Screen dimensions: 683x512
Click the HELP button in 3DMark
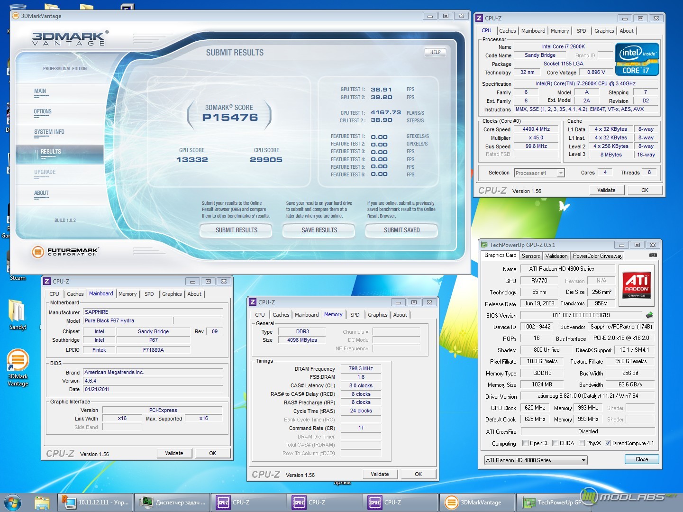pos(435,53)
